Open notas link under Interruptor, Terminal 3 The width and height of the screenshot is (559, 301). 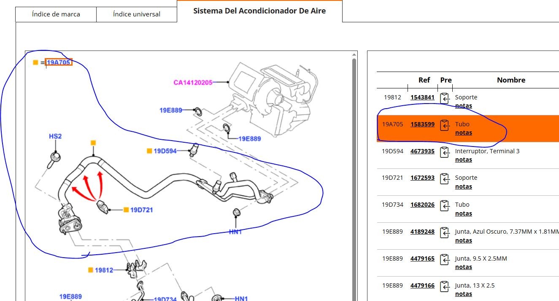pos(463,160)
